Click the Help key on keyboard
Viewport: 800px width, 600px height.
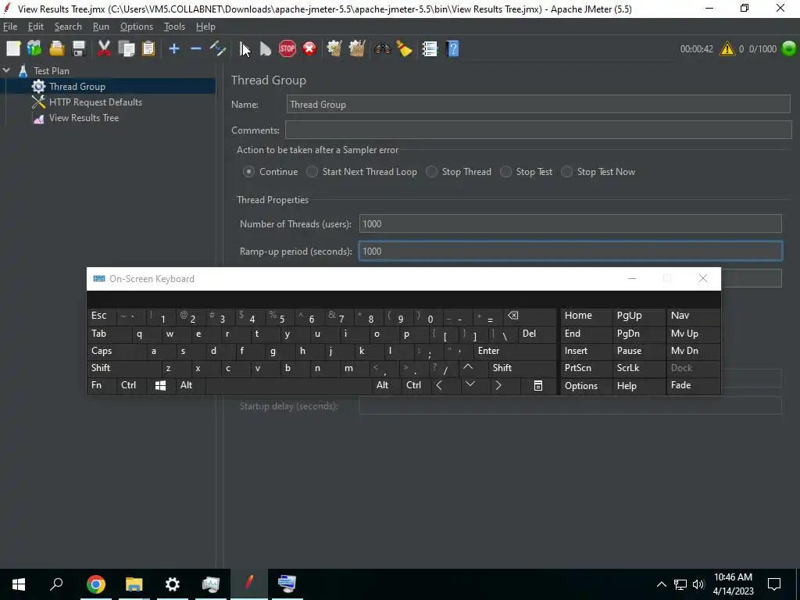pos(638,386)
